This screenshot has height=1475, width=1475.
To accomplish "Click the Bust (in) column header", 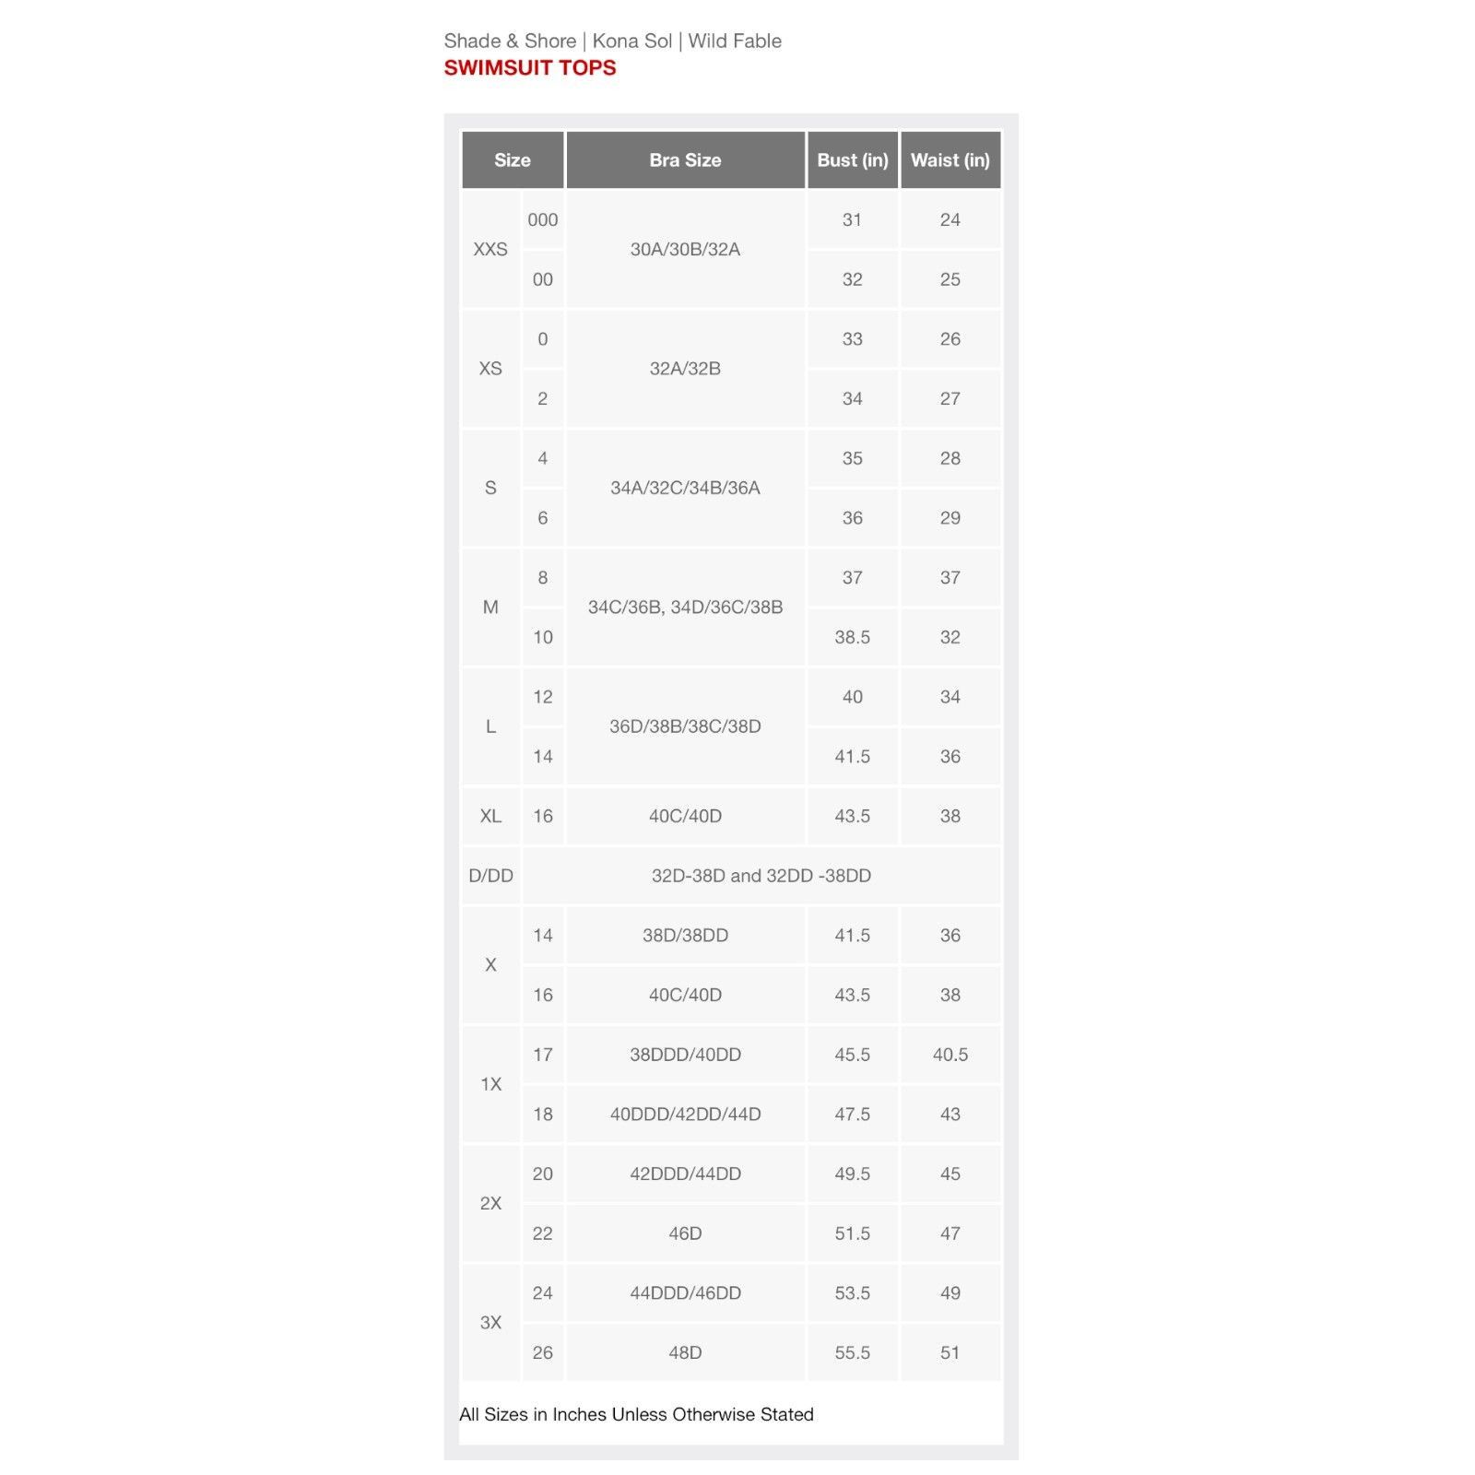I will tap(853, 160).
